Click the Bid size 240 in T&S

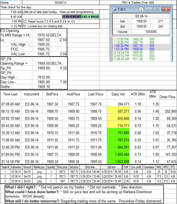click(x=160, y=27)
